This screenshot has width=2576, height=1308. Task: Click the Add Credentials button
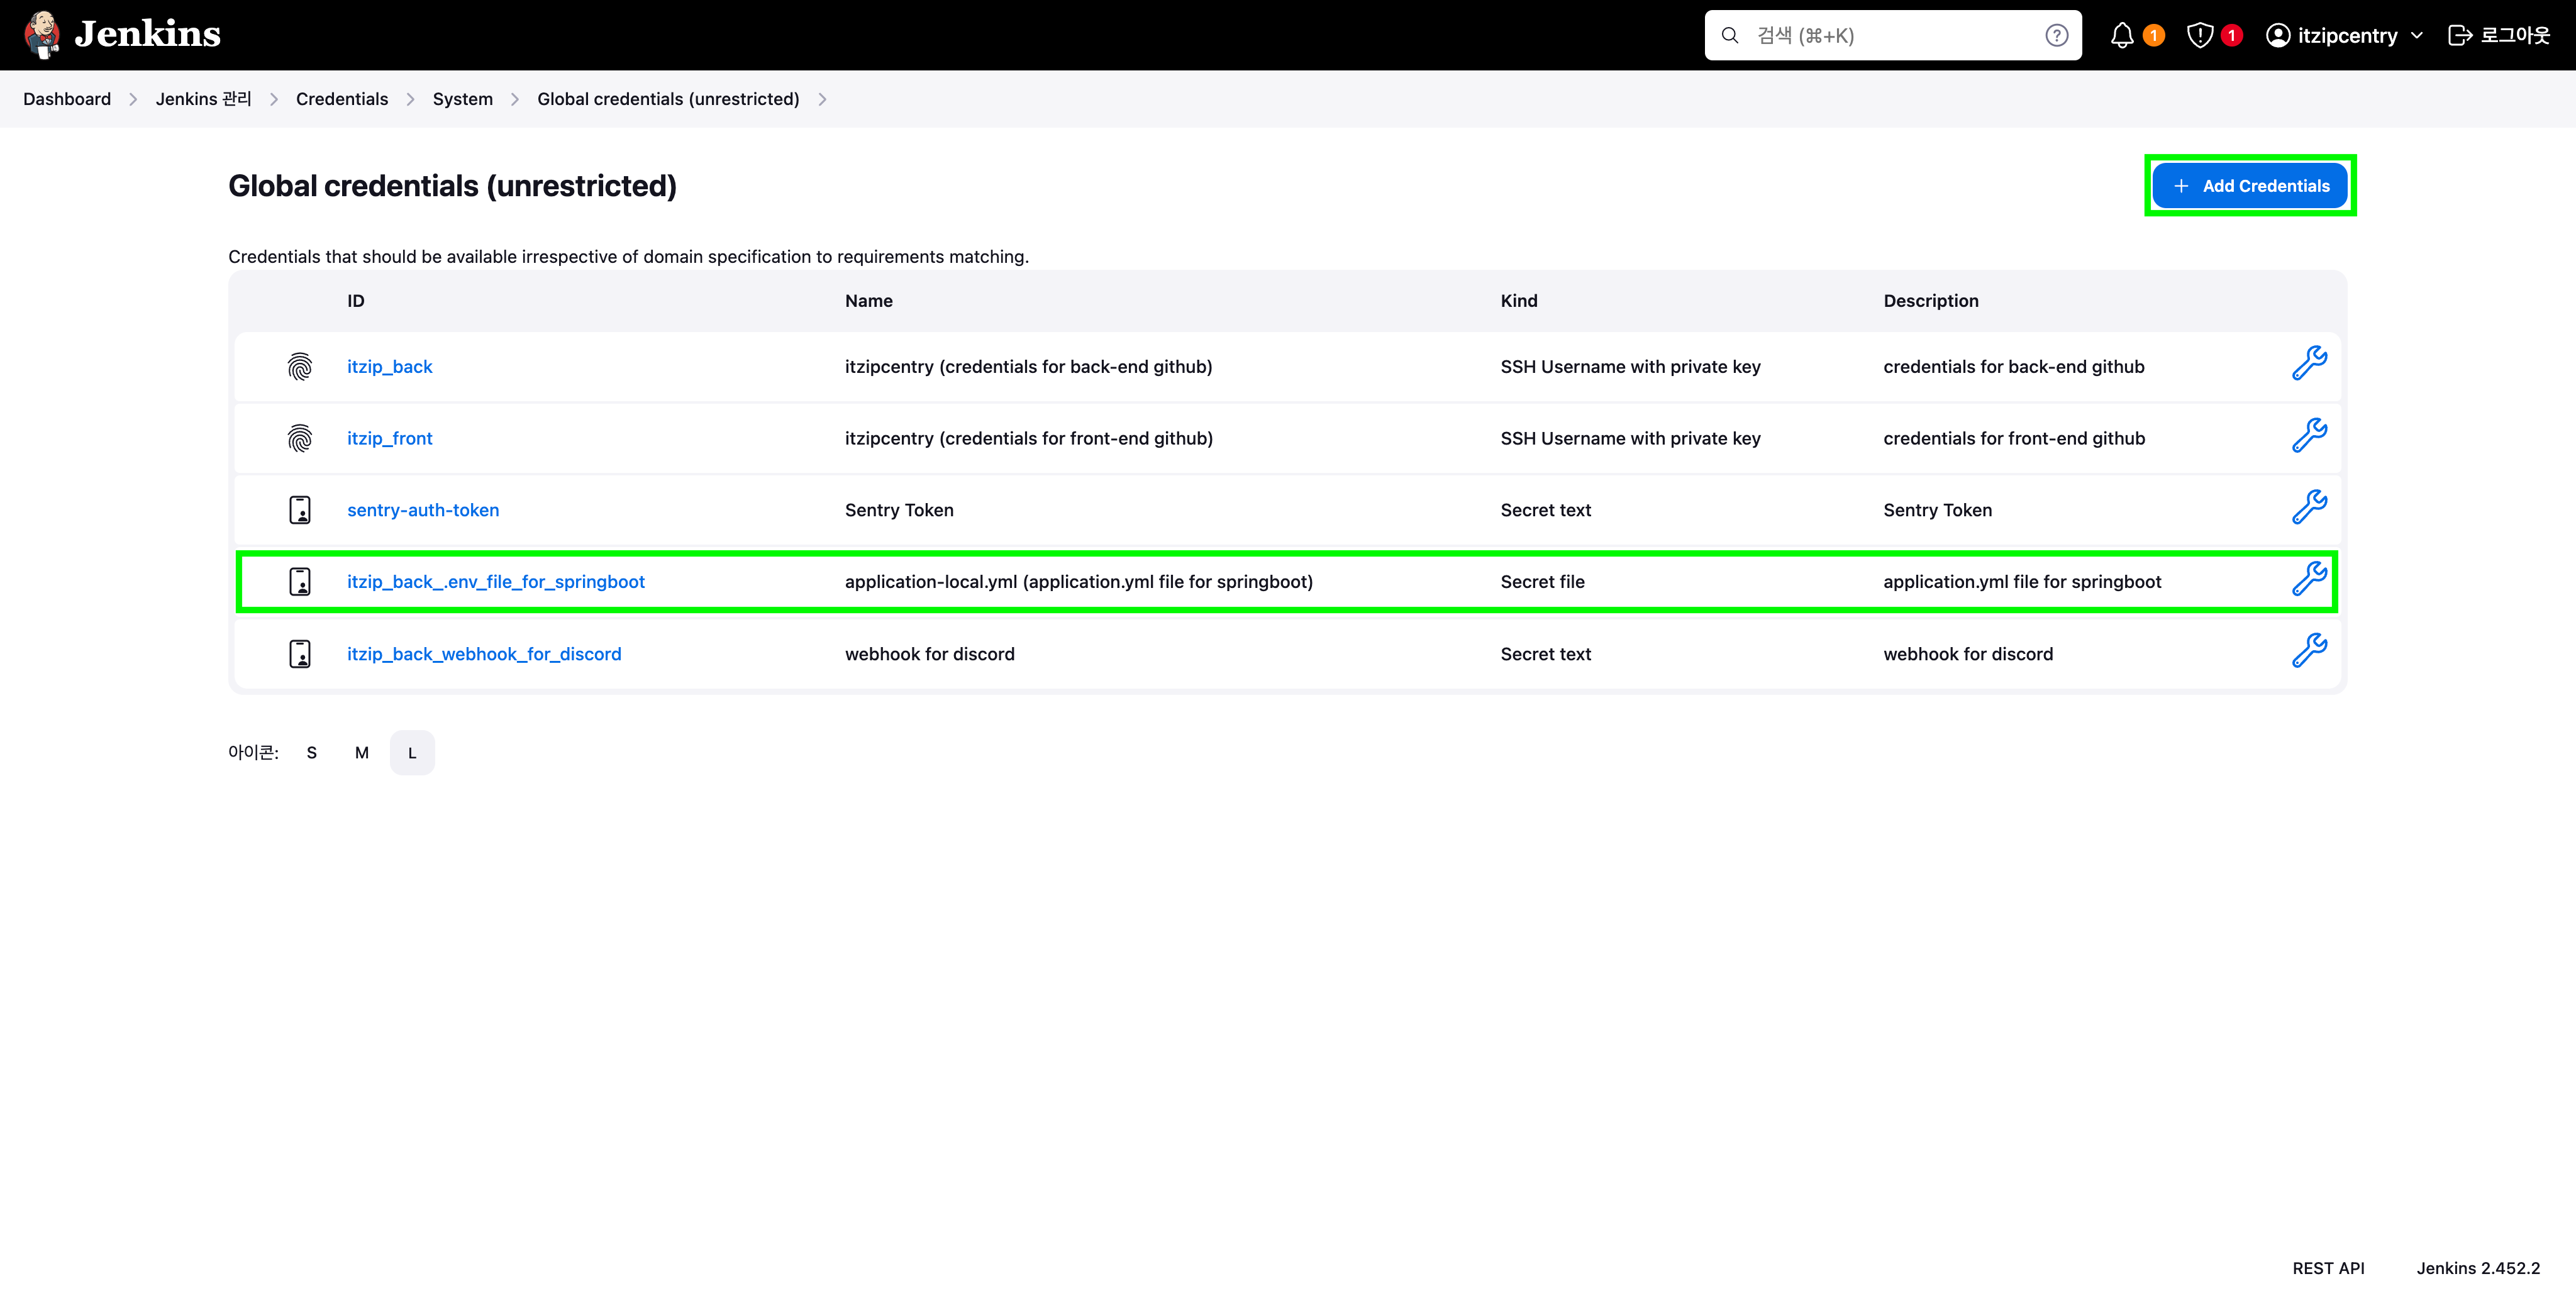2249,185
